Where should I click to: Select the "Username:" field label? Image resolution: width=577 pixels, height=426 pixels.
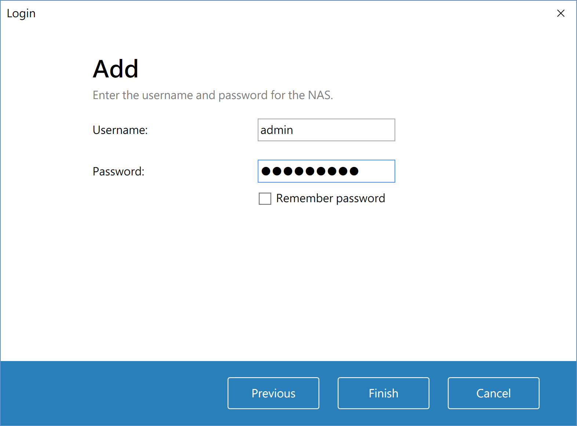(120, 130)
